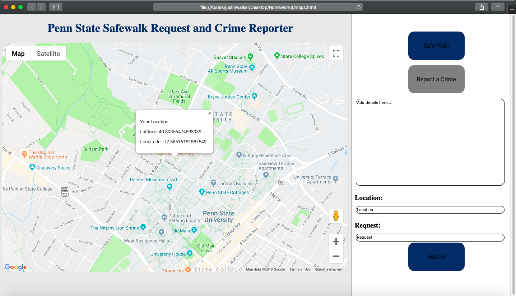This screenshot has height=296, width=516.
Task: Click the Nittany Lion Shrine marker icon
Action: click(x=143, y=227)
